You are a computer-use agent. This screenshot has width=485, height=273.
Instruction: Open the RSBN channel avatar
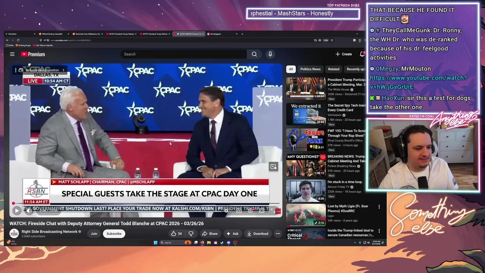(14, 234)
